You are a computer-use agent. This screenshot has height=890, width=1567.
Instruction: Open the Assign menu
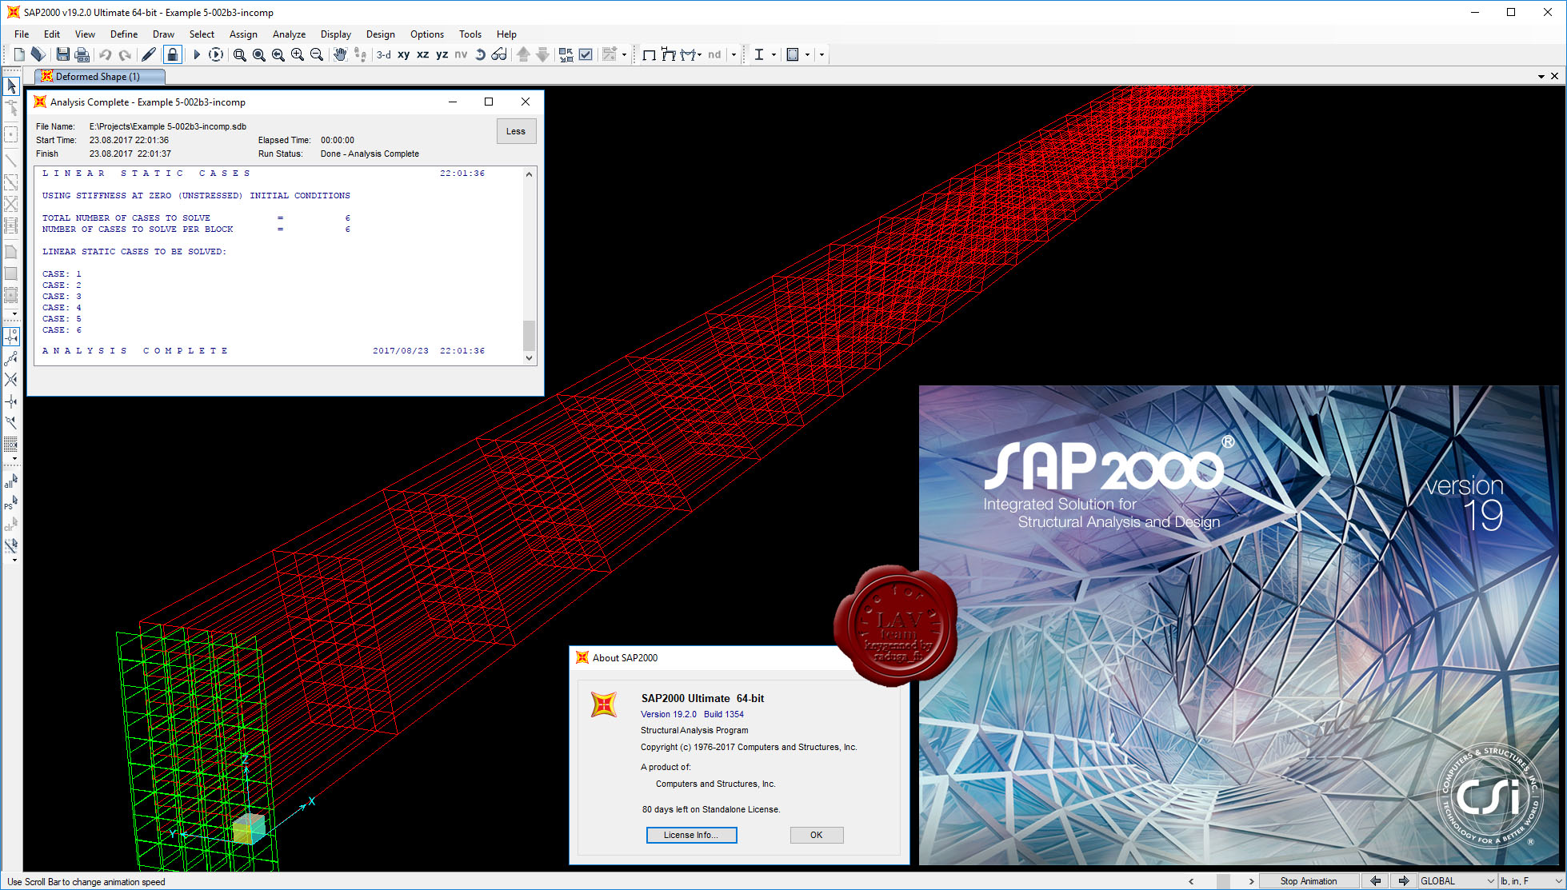point(243,34)
